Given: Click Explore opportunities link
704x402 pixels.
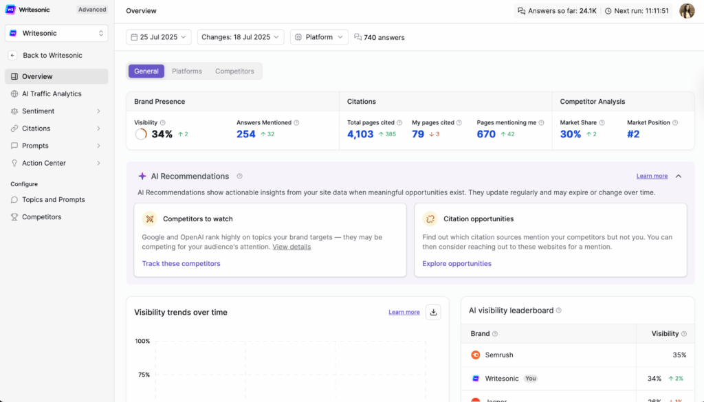Looking at the screenshot, I should click(x=456, y=264).
